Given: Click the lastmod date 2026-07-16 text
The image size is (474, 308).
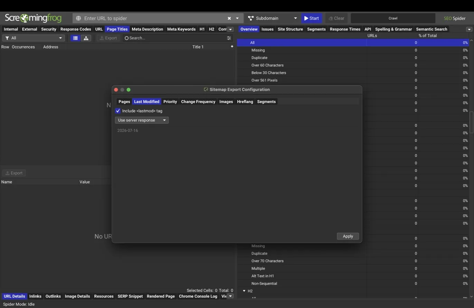Looking at the screenshot, I should pos(127,131).
